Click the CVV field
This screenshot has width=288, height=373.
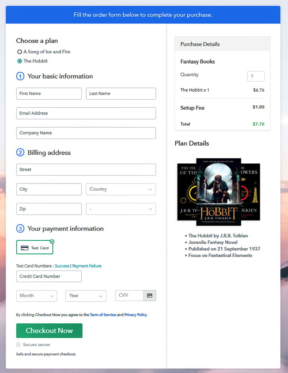click(129, 296)
